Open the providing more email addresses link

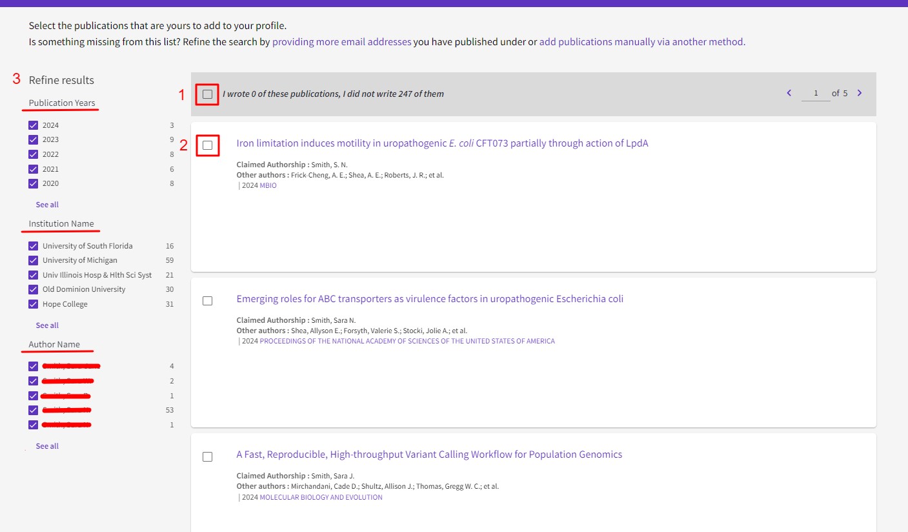pyautogui.click(x=341, y=42)
